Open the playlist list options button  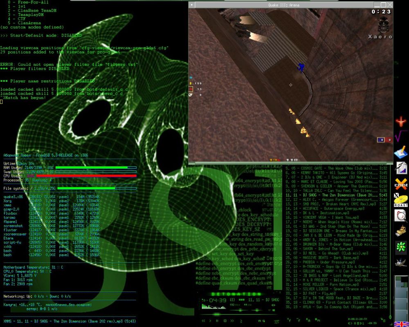(384, 320)
